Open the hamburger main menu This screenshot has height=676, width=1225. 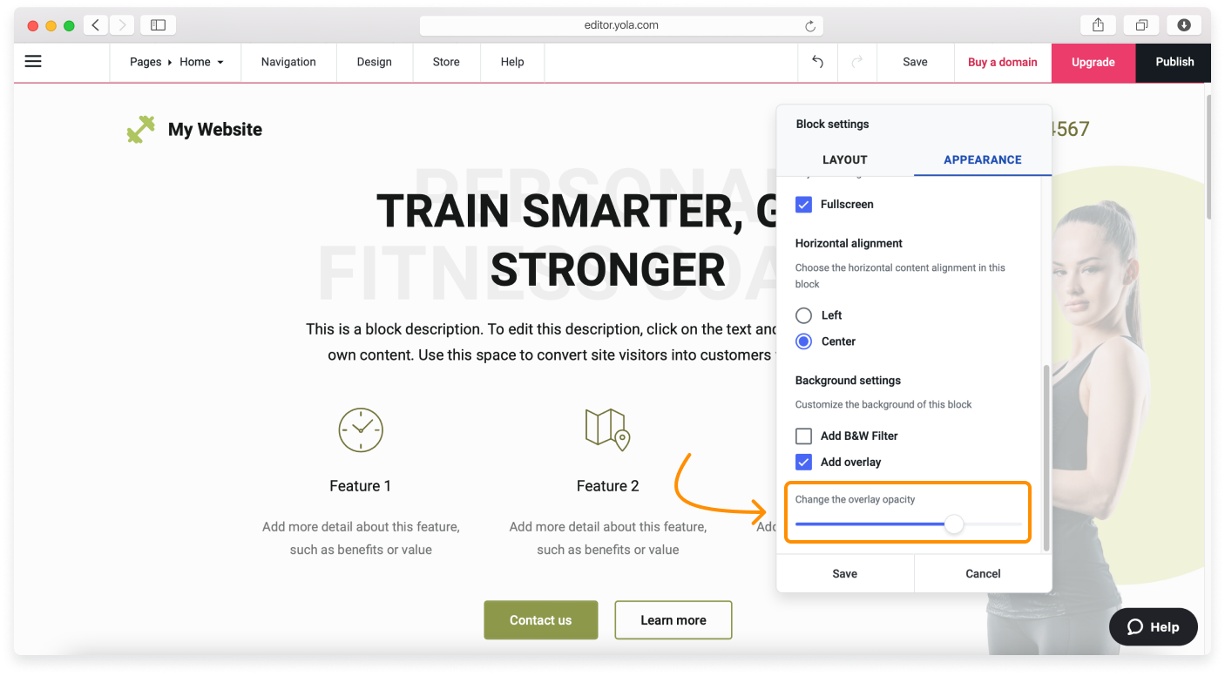click(x=33, y=62)
